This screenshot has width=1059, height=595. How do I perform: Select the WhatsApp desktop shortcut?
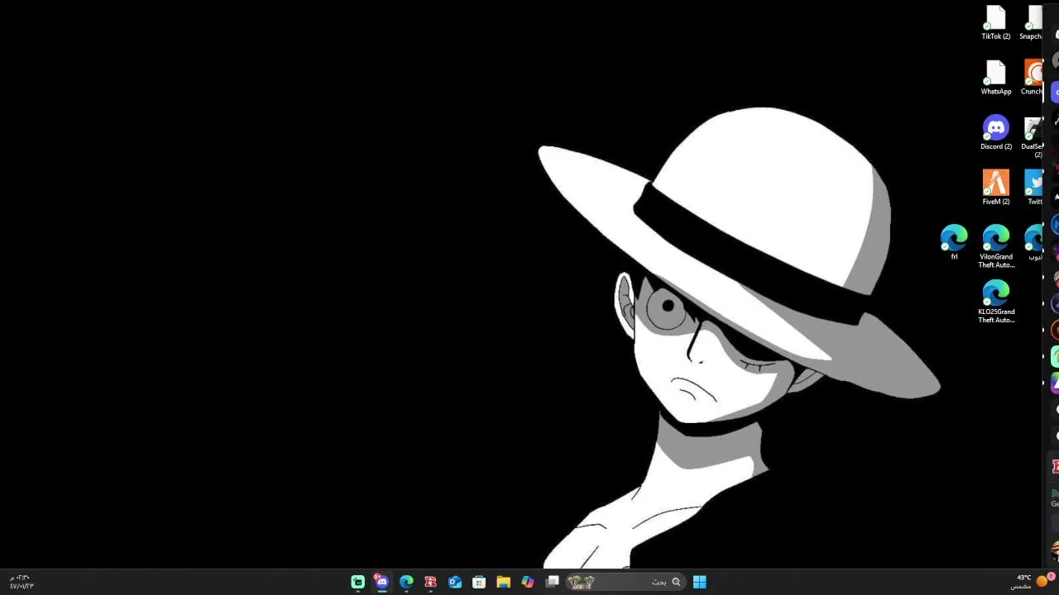pos(996,79)
